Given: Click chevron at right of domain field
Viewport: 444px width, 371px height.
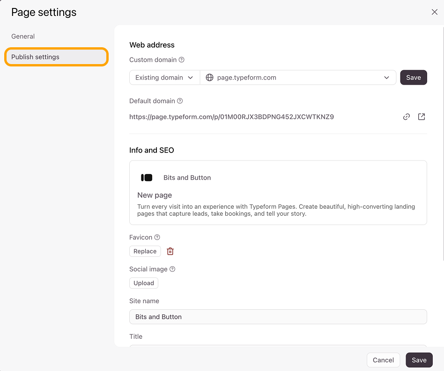Looking at the screenshot, I should (386, 78).
